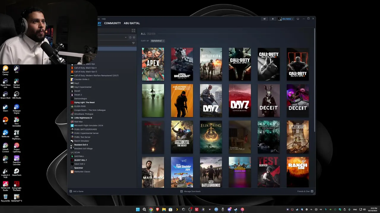Open Windows Start button on taskbar
The height and width of the screenshot is (213, 380).
click(x=138, y=209)
